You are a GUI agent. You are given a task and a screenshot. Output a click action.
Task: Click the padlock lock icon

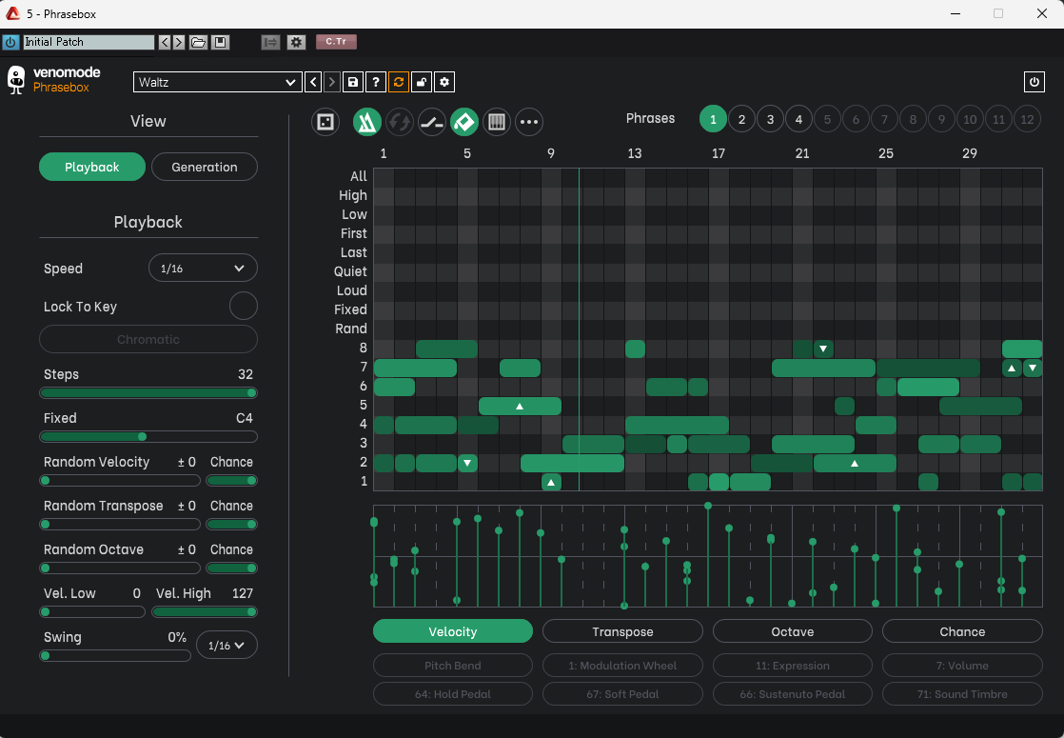pos(422,83)
